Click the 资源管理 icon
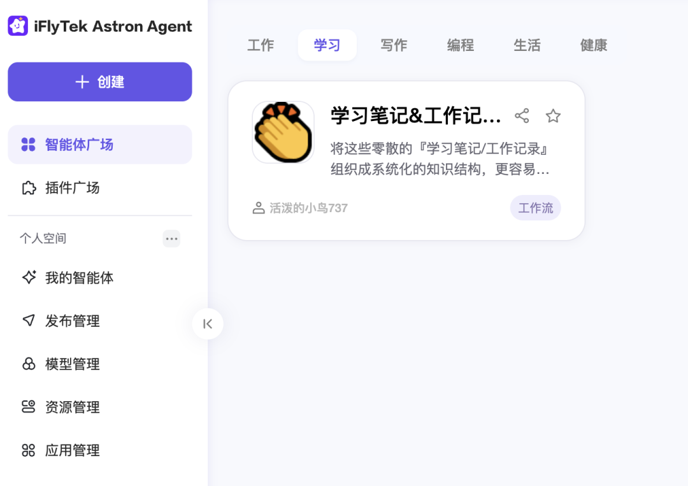This screenshot has height=486, width=688. (29, 406)
